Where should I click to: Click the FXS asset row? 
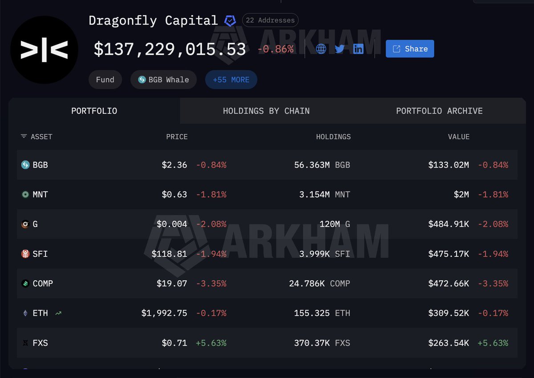point(267,343)
